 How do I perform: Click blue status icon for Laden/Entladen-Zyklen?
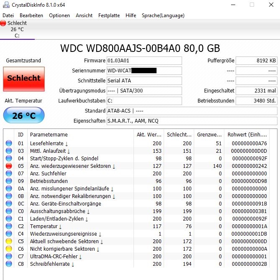(9, 218)
